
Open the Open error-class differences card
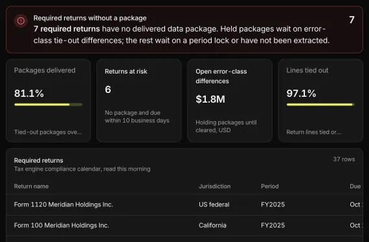[230, 101]
